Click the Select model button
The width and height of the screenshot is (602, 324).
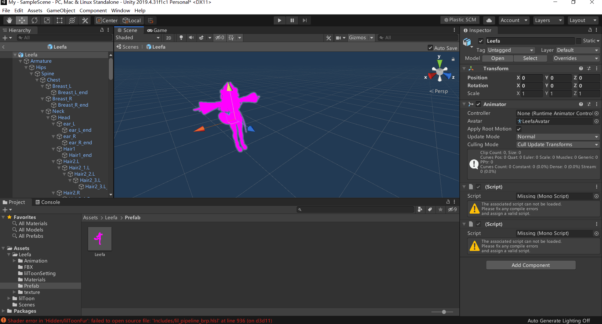(x=530, y=58)
